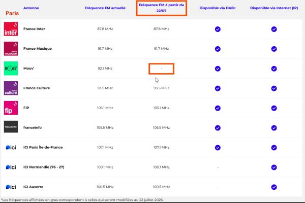
Task: Select the France Musique station name
Action: [x=38, y=49]
